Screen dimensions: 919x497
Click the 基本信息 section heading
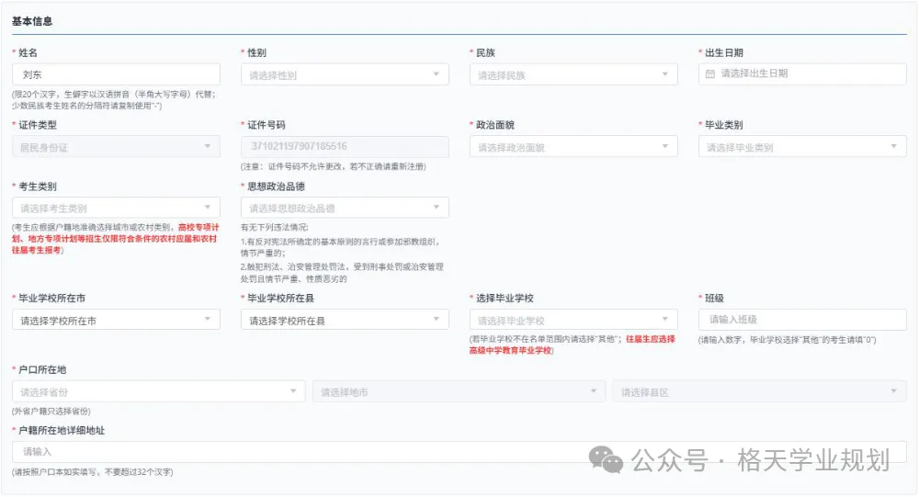(x=32, y=21)
